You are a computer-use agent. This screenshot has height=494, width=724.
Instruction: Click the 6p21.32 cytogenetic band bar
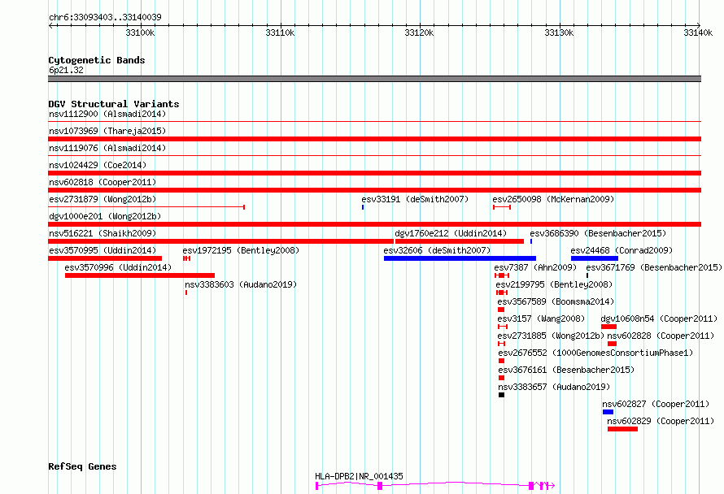(x=374, y=79)
